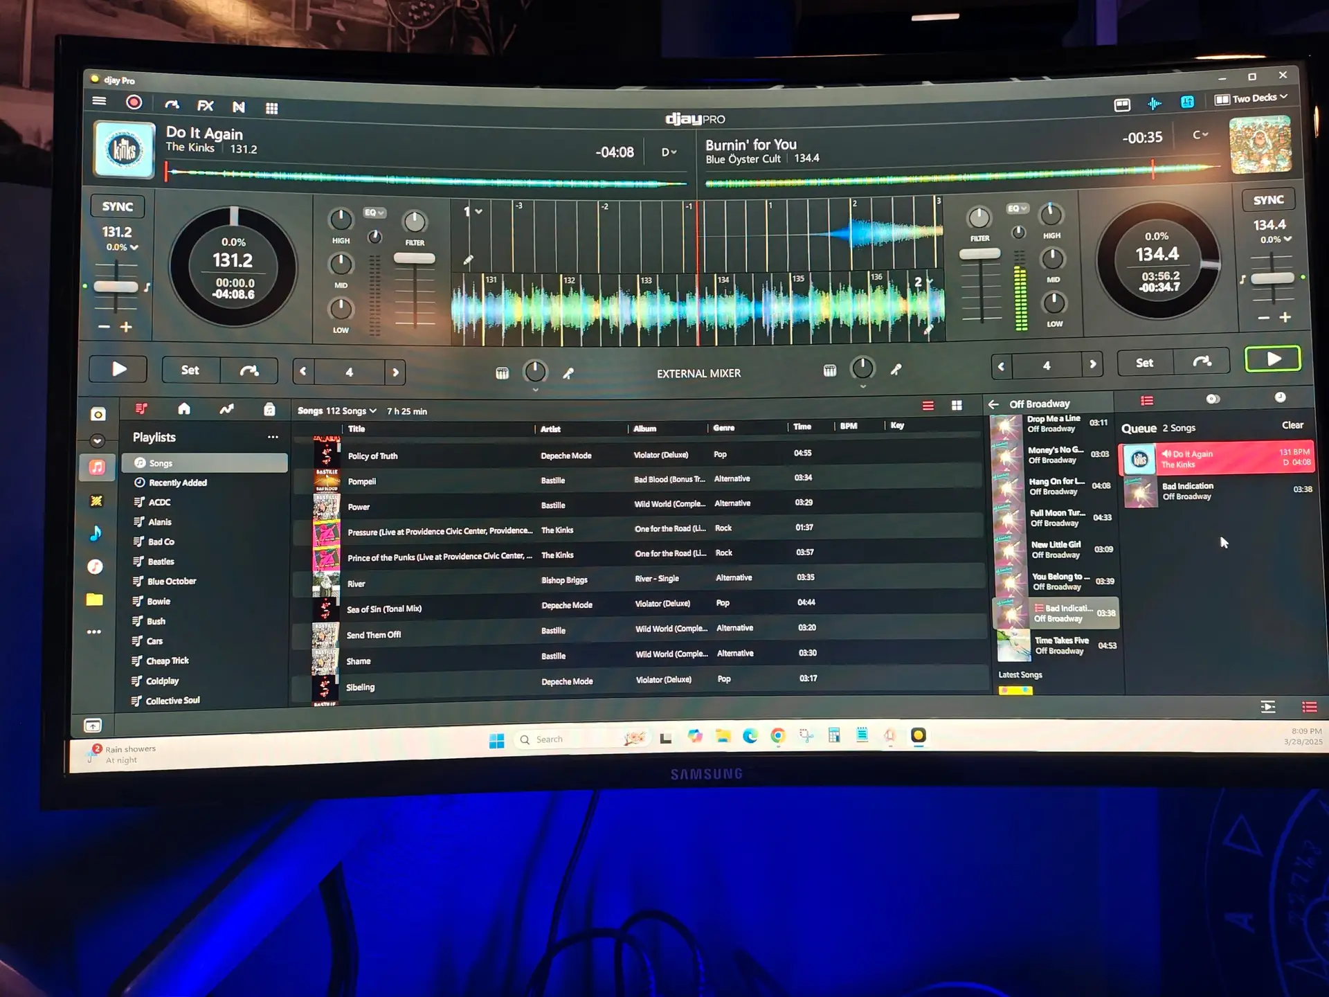Increase the right deck loop length with the right arrow
Viewport: 1329px width, 997px height.
coord(1093,364)
